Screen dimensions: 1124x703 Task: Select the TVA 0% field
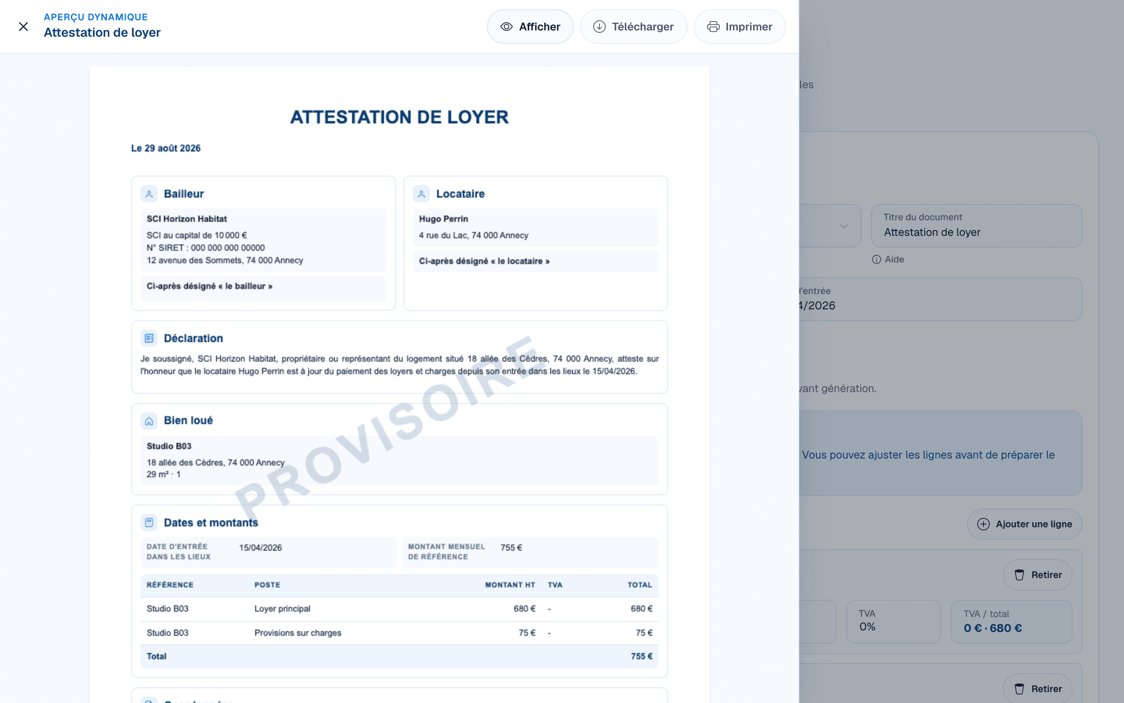[x=893, y=622]
